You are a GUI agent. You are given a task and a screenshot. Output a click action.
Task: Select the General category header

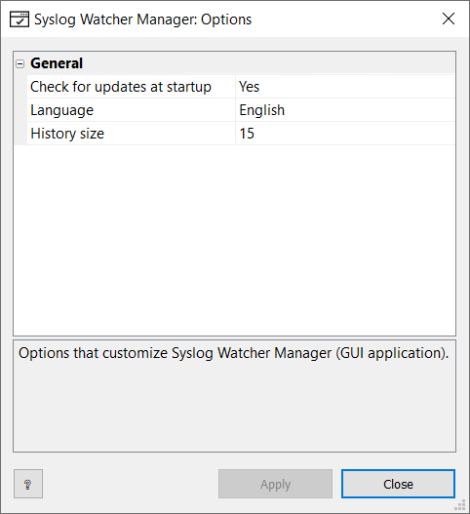235,63
